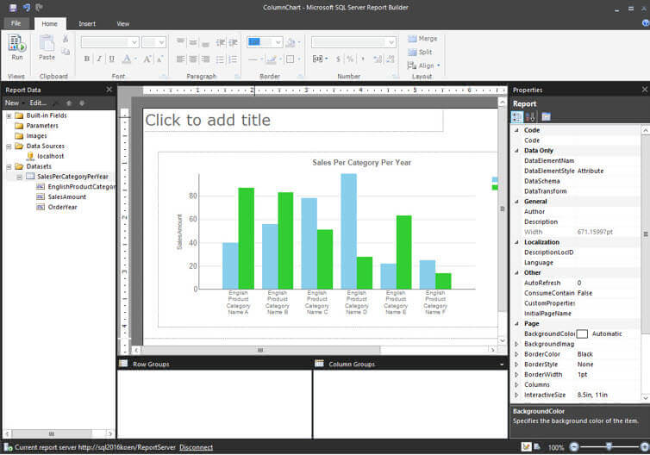Click the Cut scissors icon

click(x=66, y=39)
